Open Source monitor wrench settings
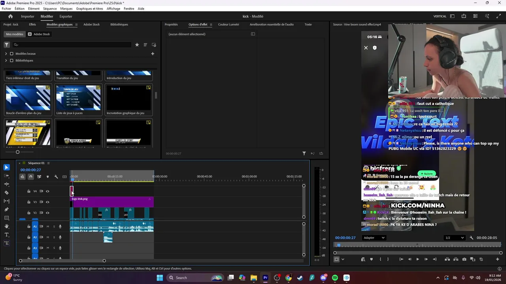Image resolution: width=506 pixels, height=284 pixels. 471,238
